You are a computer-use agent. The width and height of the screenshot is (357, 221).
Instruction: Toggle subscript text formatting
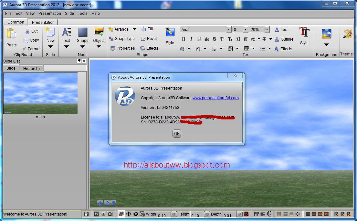coord(230,39)
